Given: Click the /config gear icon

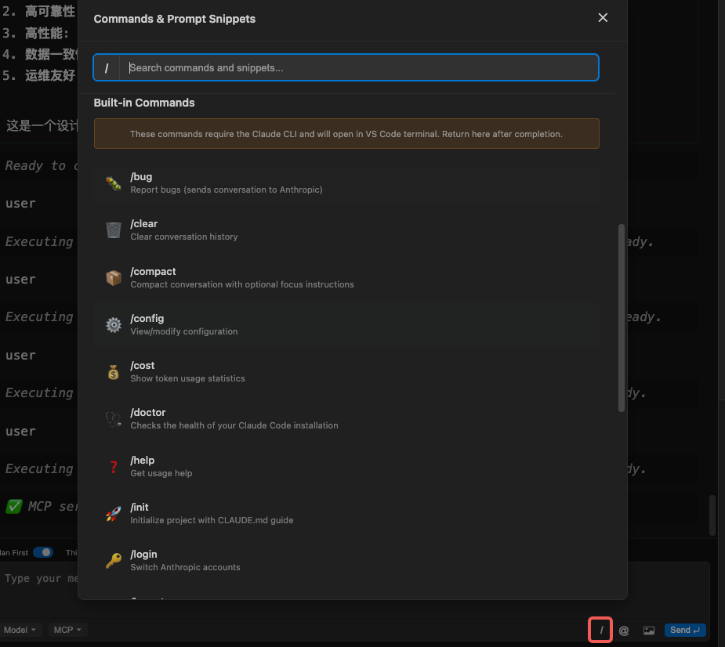Looking at the screenshot, I should tap(114, 325).
